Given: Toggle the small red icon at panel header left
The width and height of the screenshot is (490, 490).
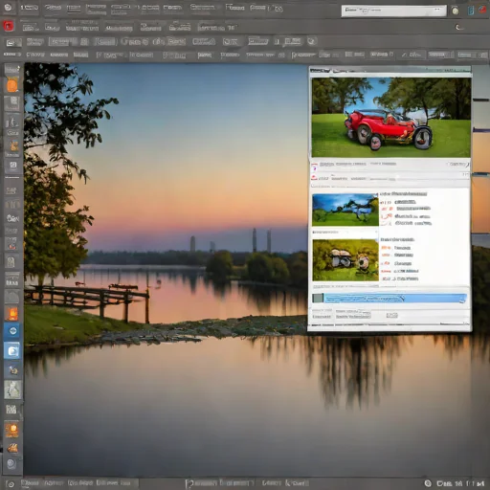Looking at the screenshot, I should click(314, 167).
